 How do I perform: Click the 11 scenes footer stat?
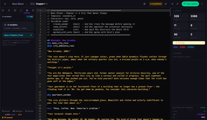(6, 111)
